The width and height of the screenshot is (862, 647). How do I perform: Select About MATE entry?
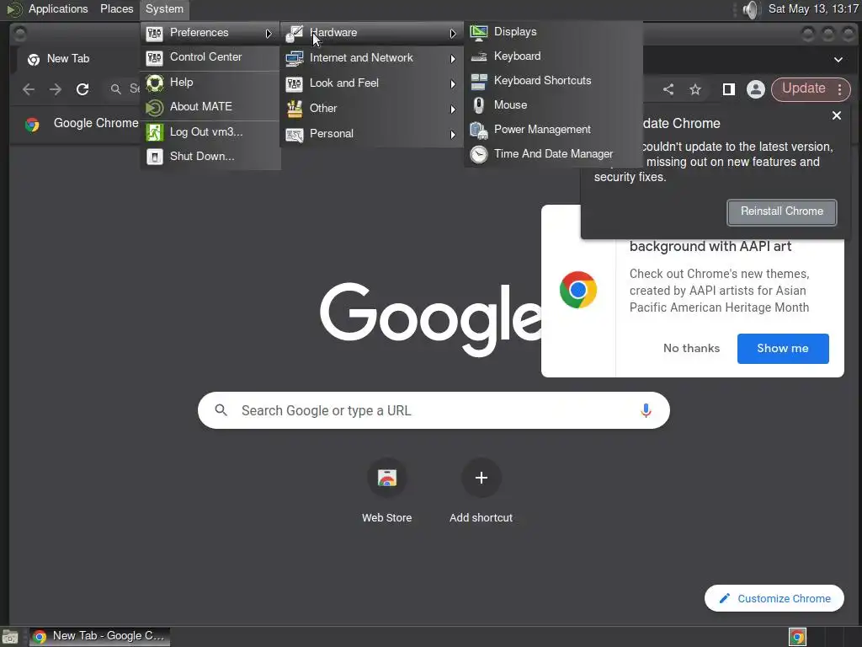tap(210, 107)
